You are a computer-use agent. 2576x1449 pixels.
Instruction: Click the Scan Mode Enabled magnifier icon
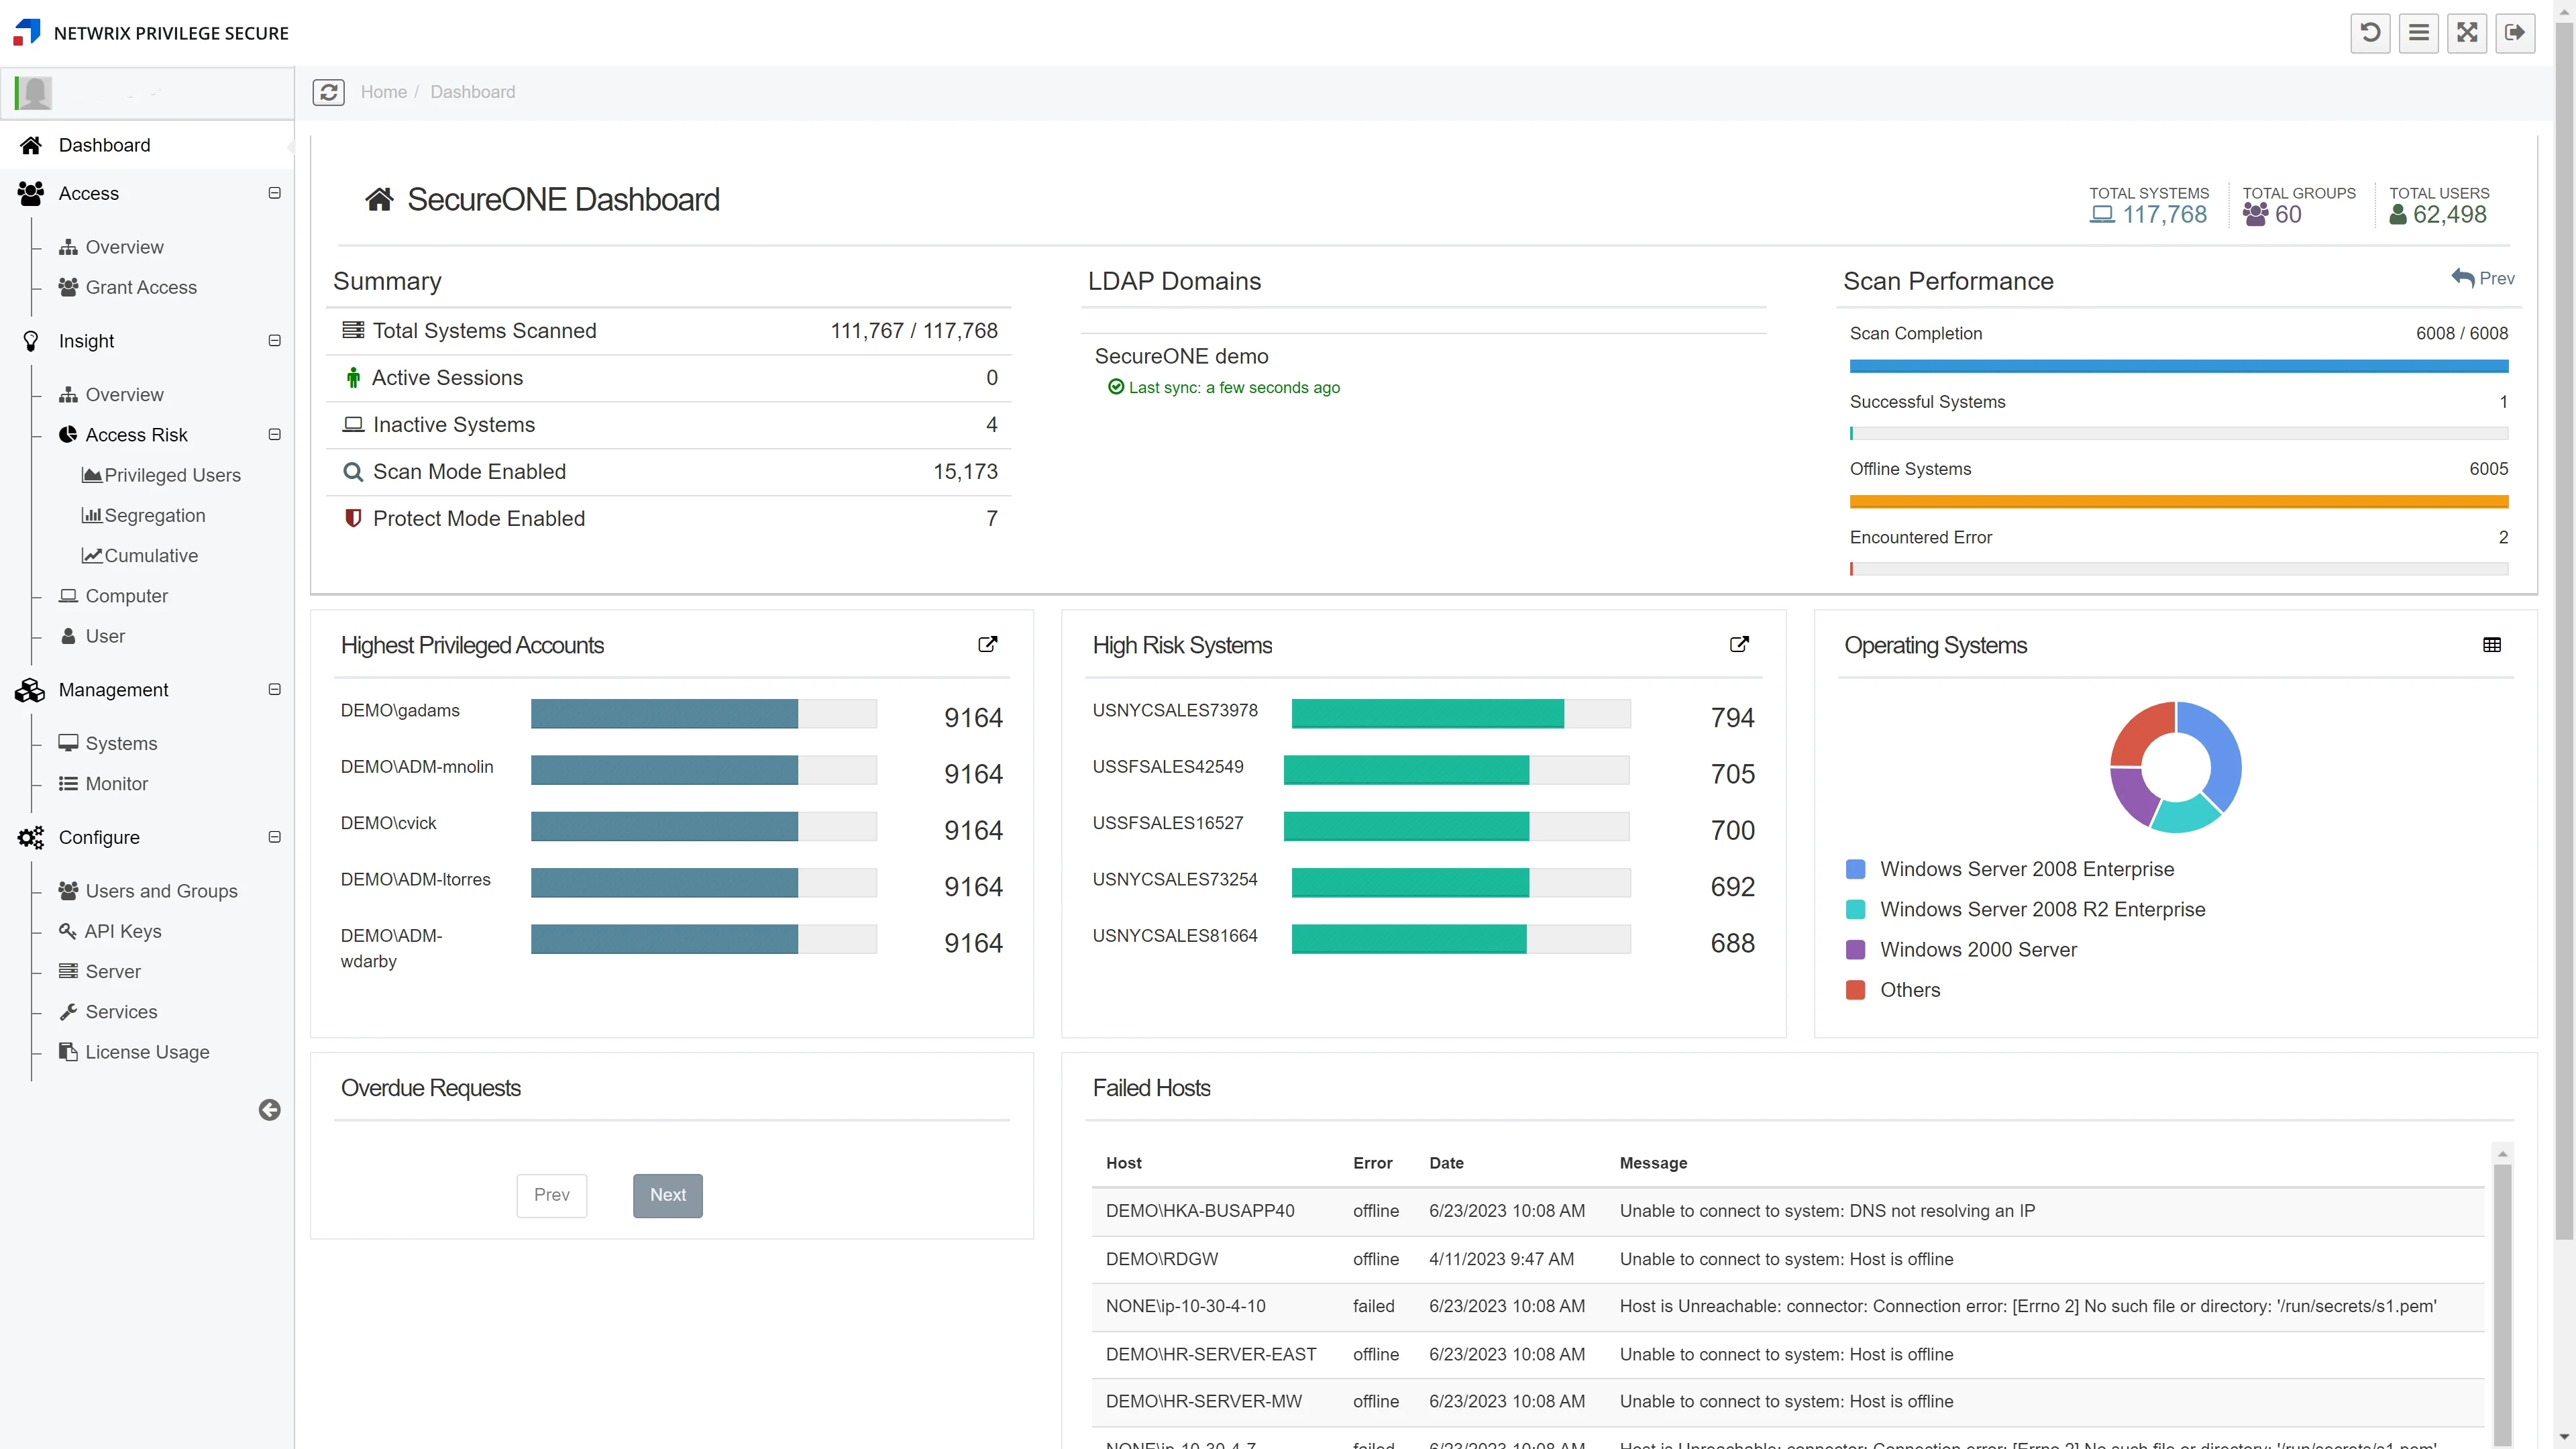(x=353, y=471)
